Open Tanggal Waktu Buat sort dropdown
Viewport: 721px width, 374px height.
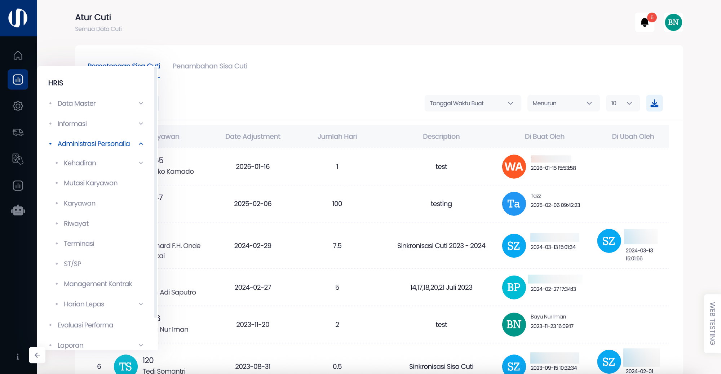click(x=472, y=103)
